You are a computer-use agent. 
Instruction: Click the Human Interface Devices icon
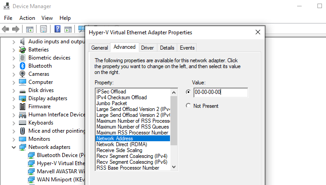click(x=23, y=115)
